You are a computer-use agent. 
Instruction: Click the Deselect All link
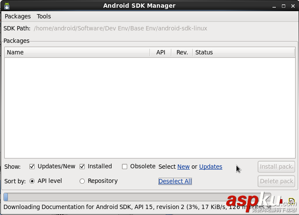point(175,181)
